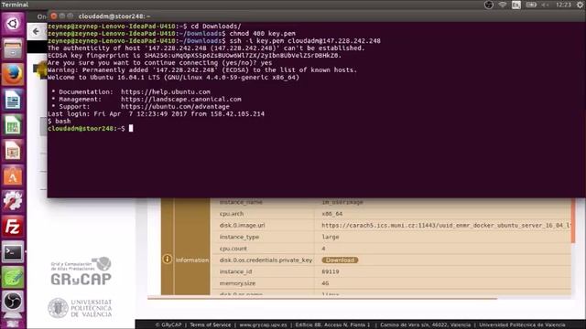Click the https://help.ubuntu.com documentation URL

pyautogui.click(x=166, y=91)
